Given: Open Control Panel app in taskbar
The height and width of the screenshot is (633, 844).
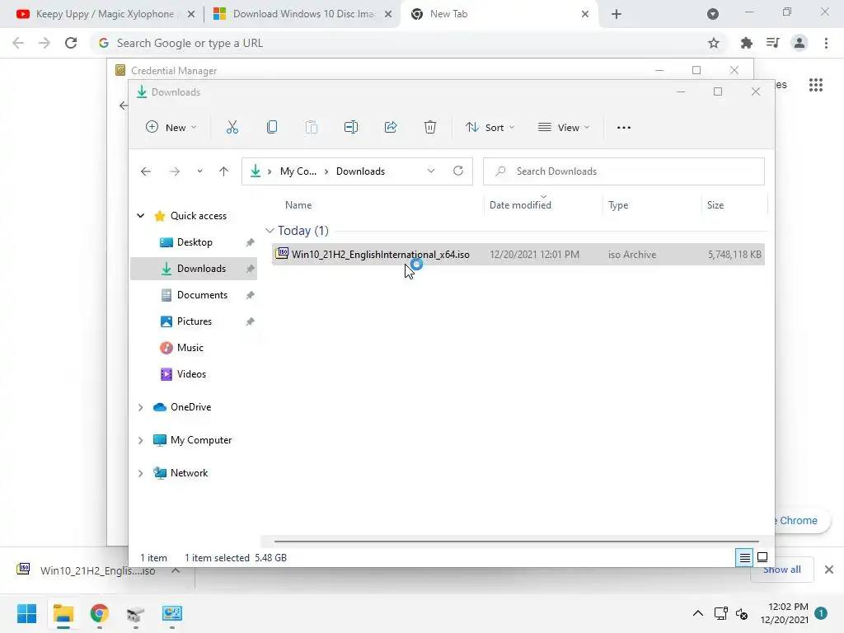Looking at the screenshot, I should [x=172, y=613].
